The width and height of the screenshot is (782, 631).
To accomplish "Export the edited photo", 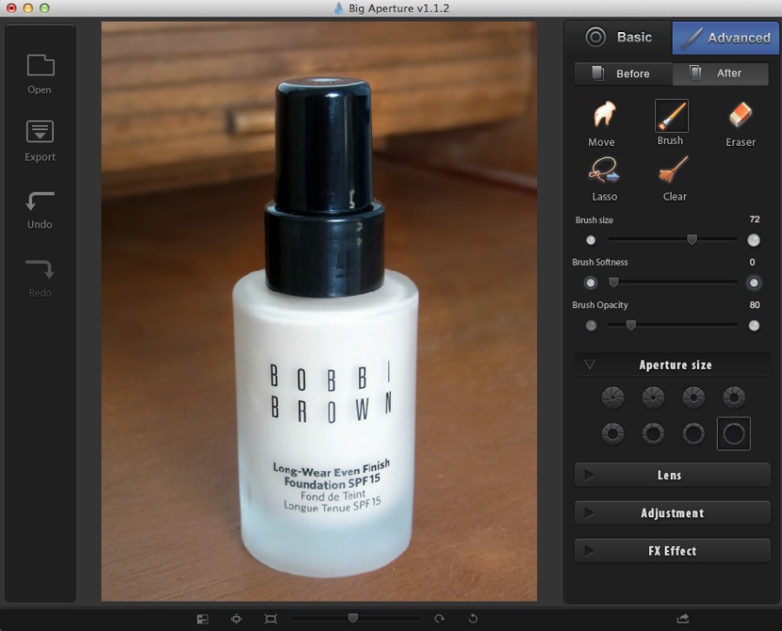I will coord(40,141).
